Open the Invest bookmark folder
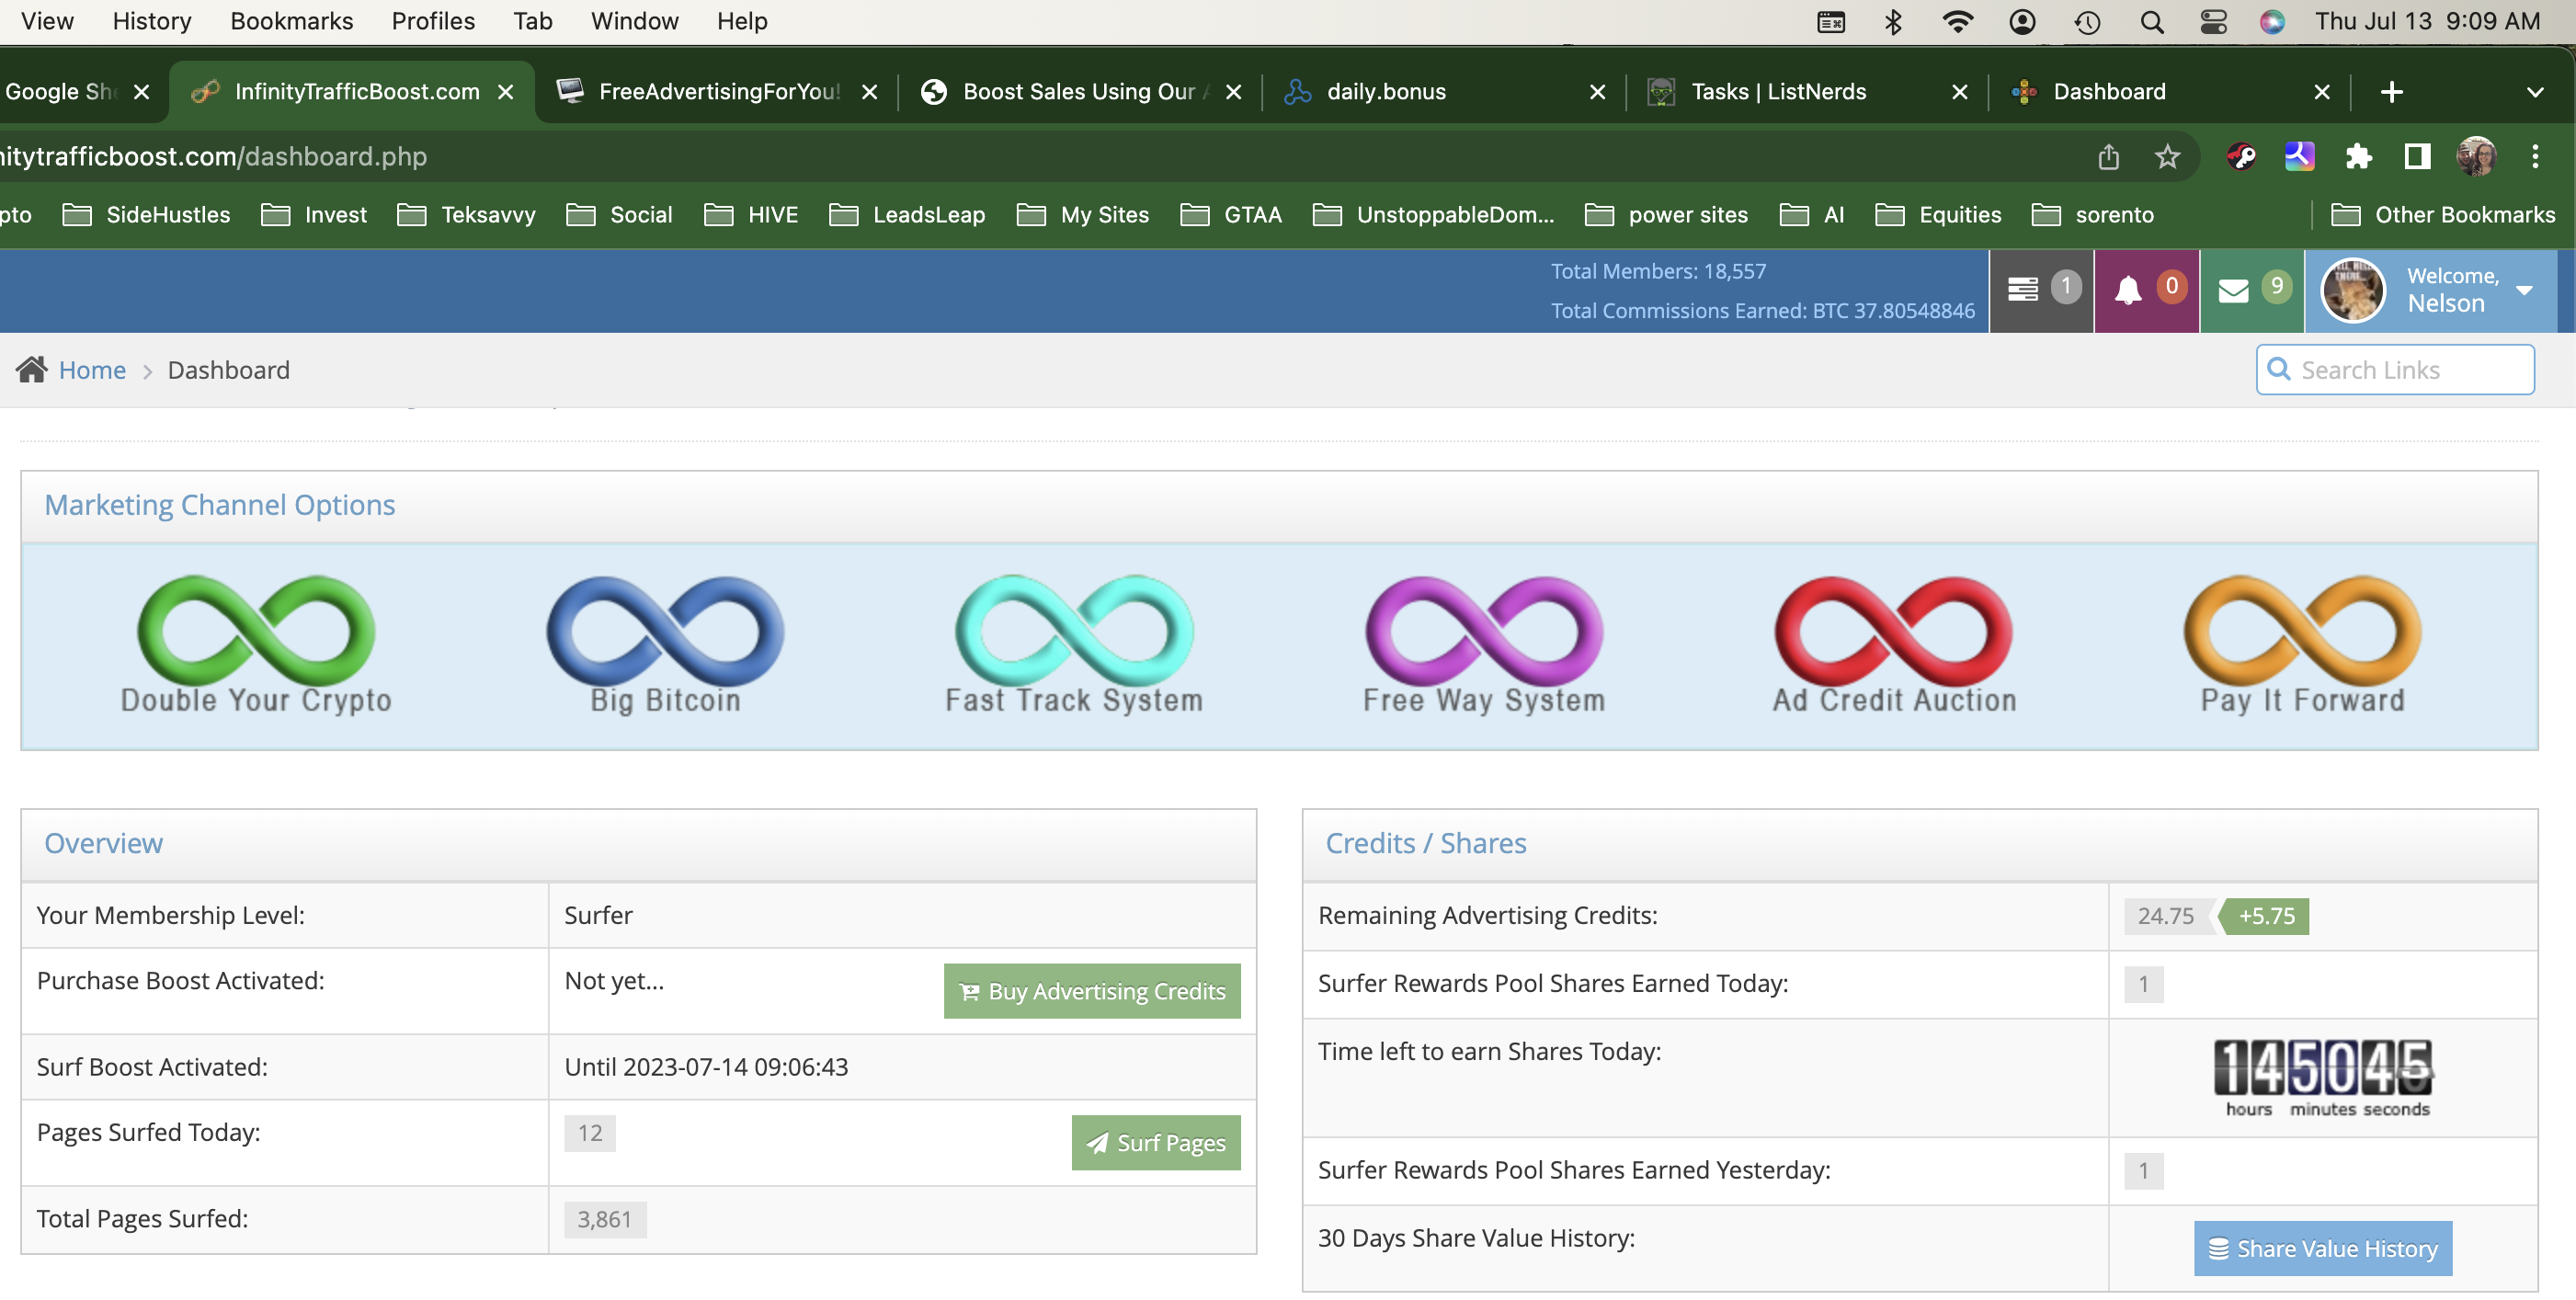The height and width of the screenshot is (1300, 2576). [314, 215]
